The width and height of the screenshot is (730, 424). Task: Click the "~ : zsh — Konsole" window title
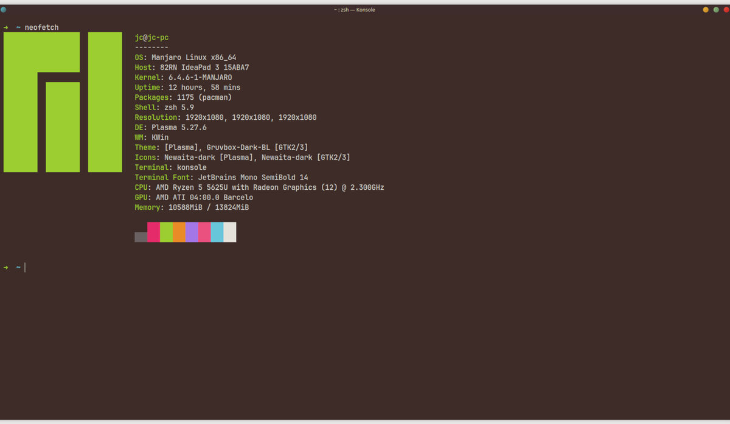(355, 10)
